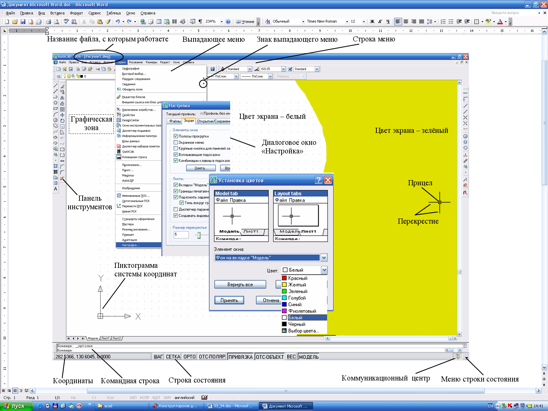Open Document Map icon
The image size is (548, 411).
click(x=192, y=22)
